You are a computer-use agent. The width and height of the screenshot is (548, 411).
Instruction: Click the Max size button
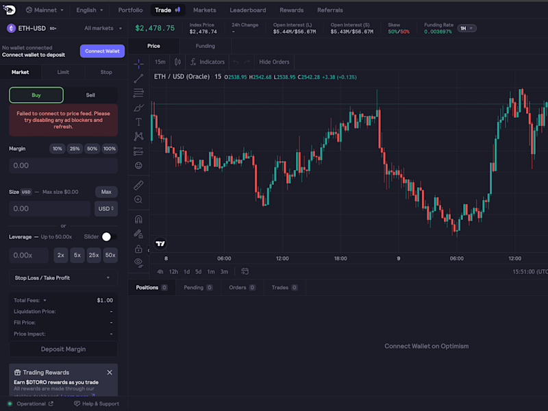click(x=106, y=192)
